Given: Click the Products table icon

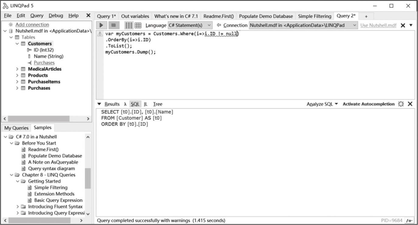Looking at the screenshot, I should tap(23, 76).
